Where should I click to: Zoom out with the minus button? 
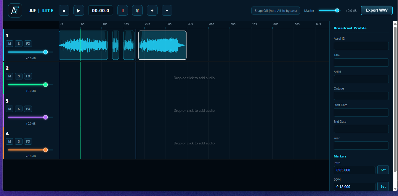pos(167,10)
